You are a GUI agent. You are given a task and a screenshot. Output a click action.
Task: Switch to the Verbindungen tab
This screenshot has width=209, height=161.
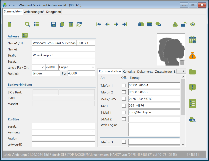click(34, 12)
